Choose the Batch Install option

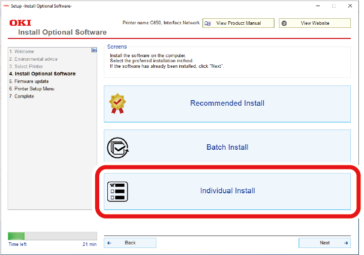click(227, 147)
